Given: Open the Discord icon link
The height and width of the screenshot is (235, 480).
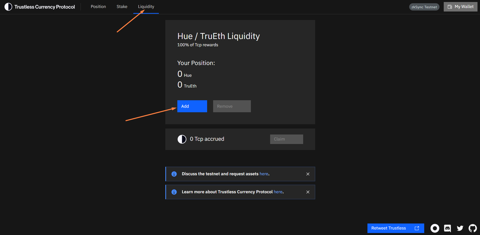Looking at the screenshot, I should (447, 228).
